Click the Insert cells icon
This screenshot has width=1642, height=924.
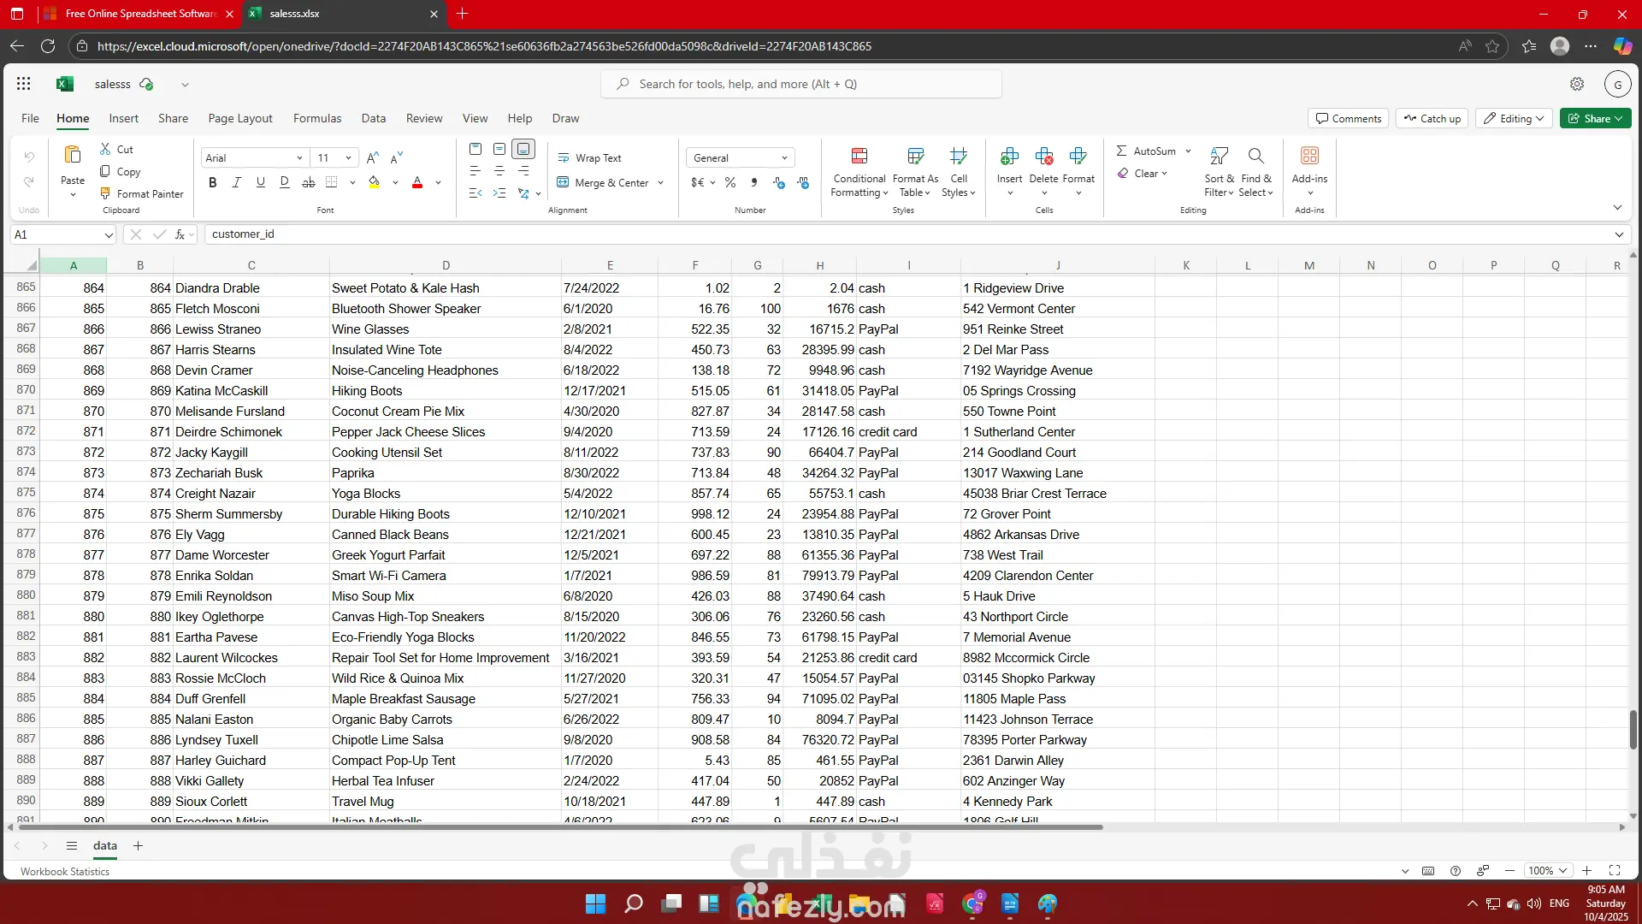pyautogui.click(x=1009, y=156)
